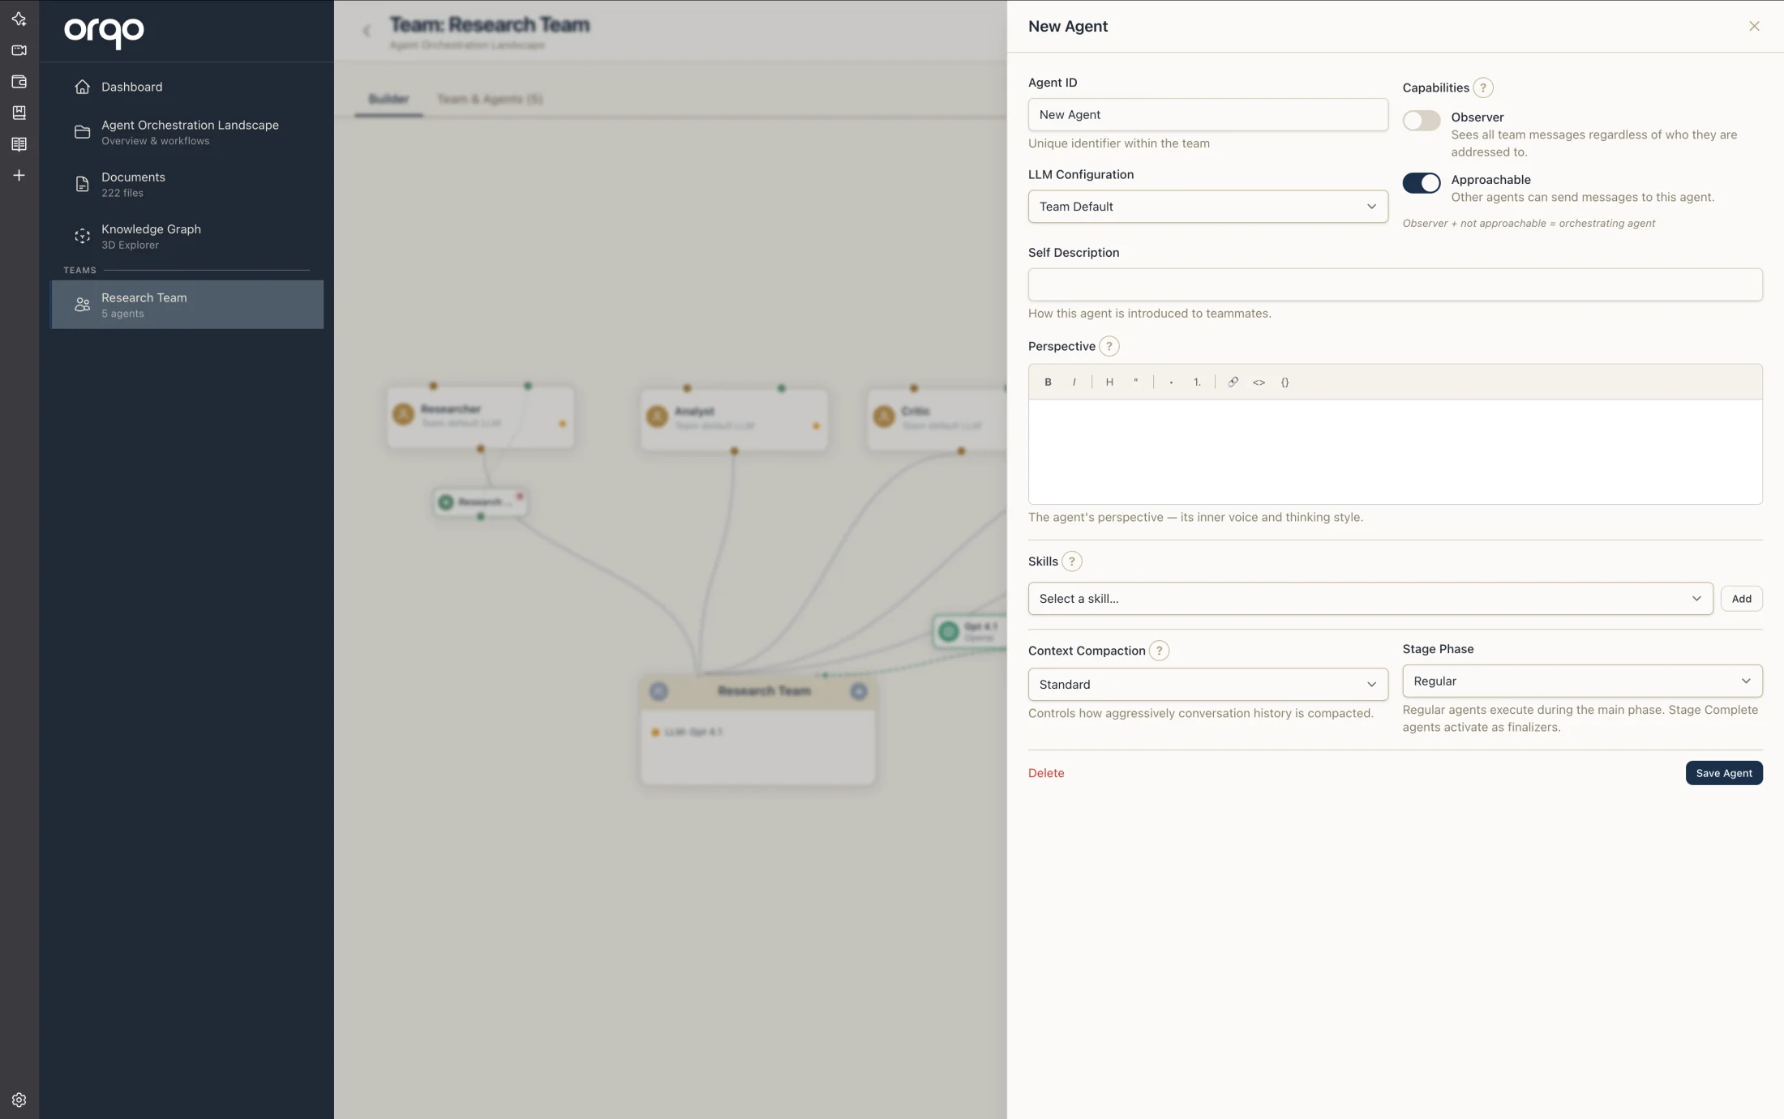Apply heading style in the Perspective editor
The width and height of the screenshot is (1784, 1119).
(1109, 382)
